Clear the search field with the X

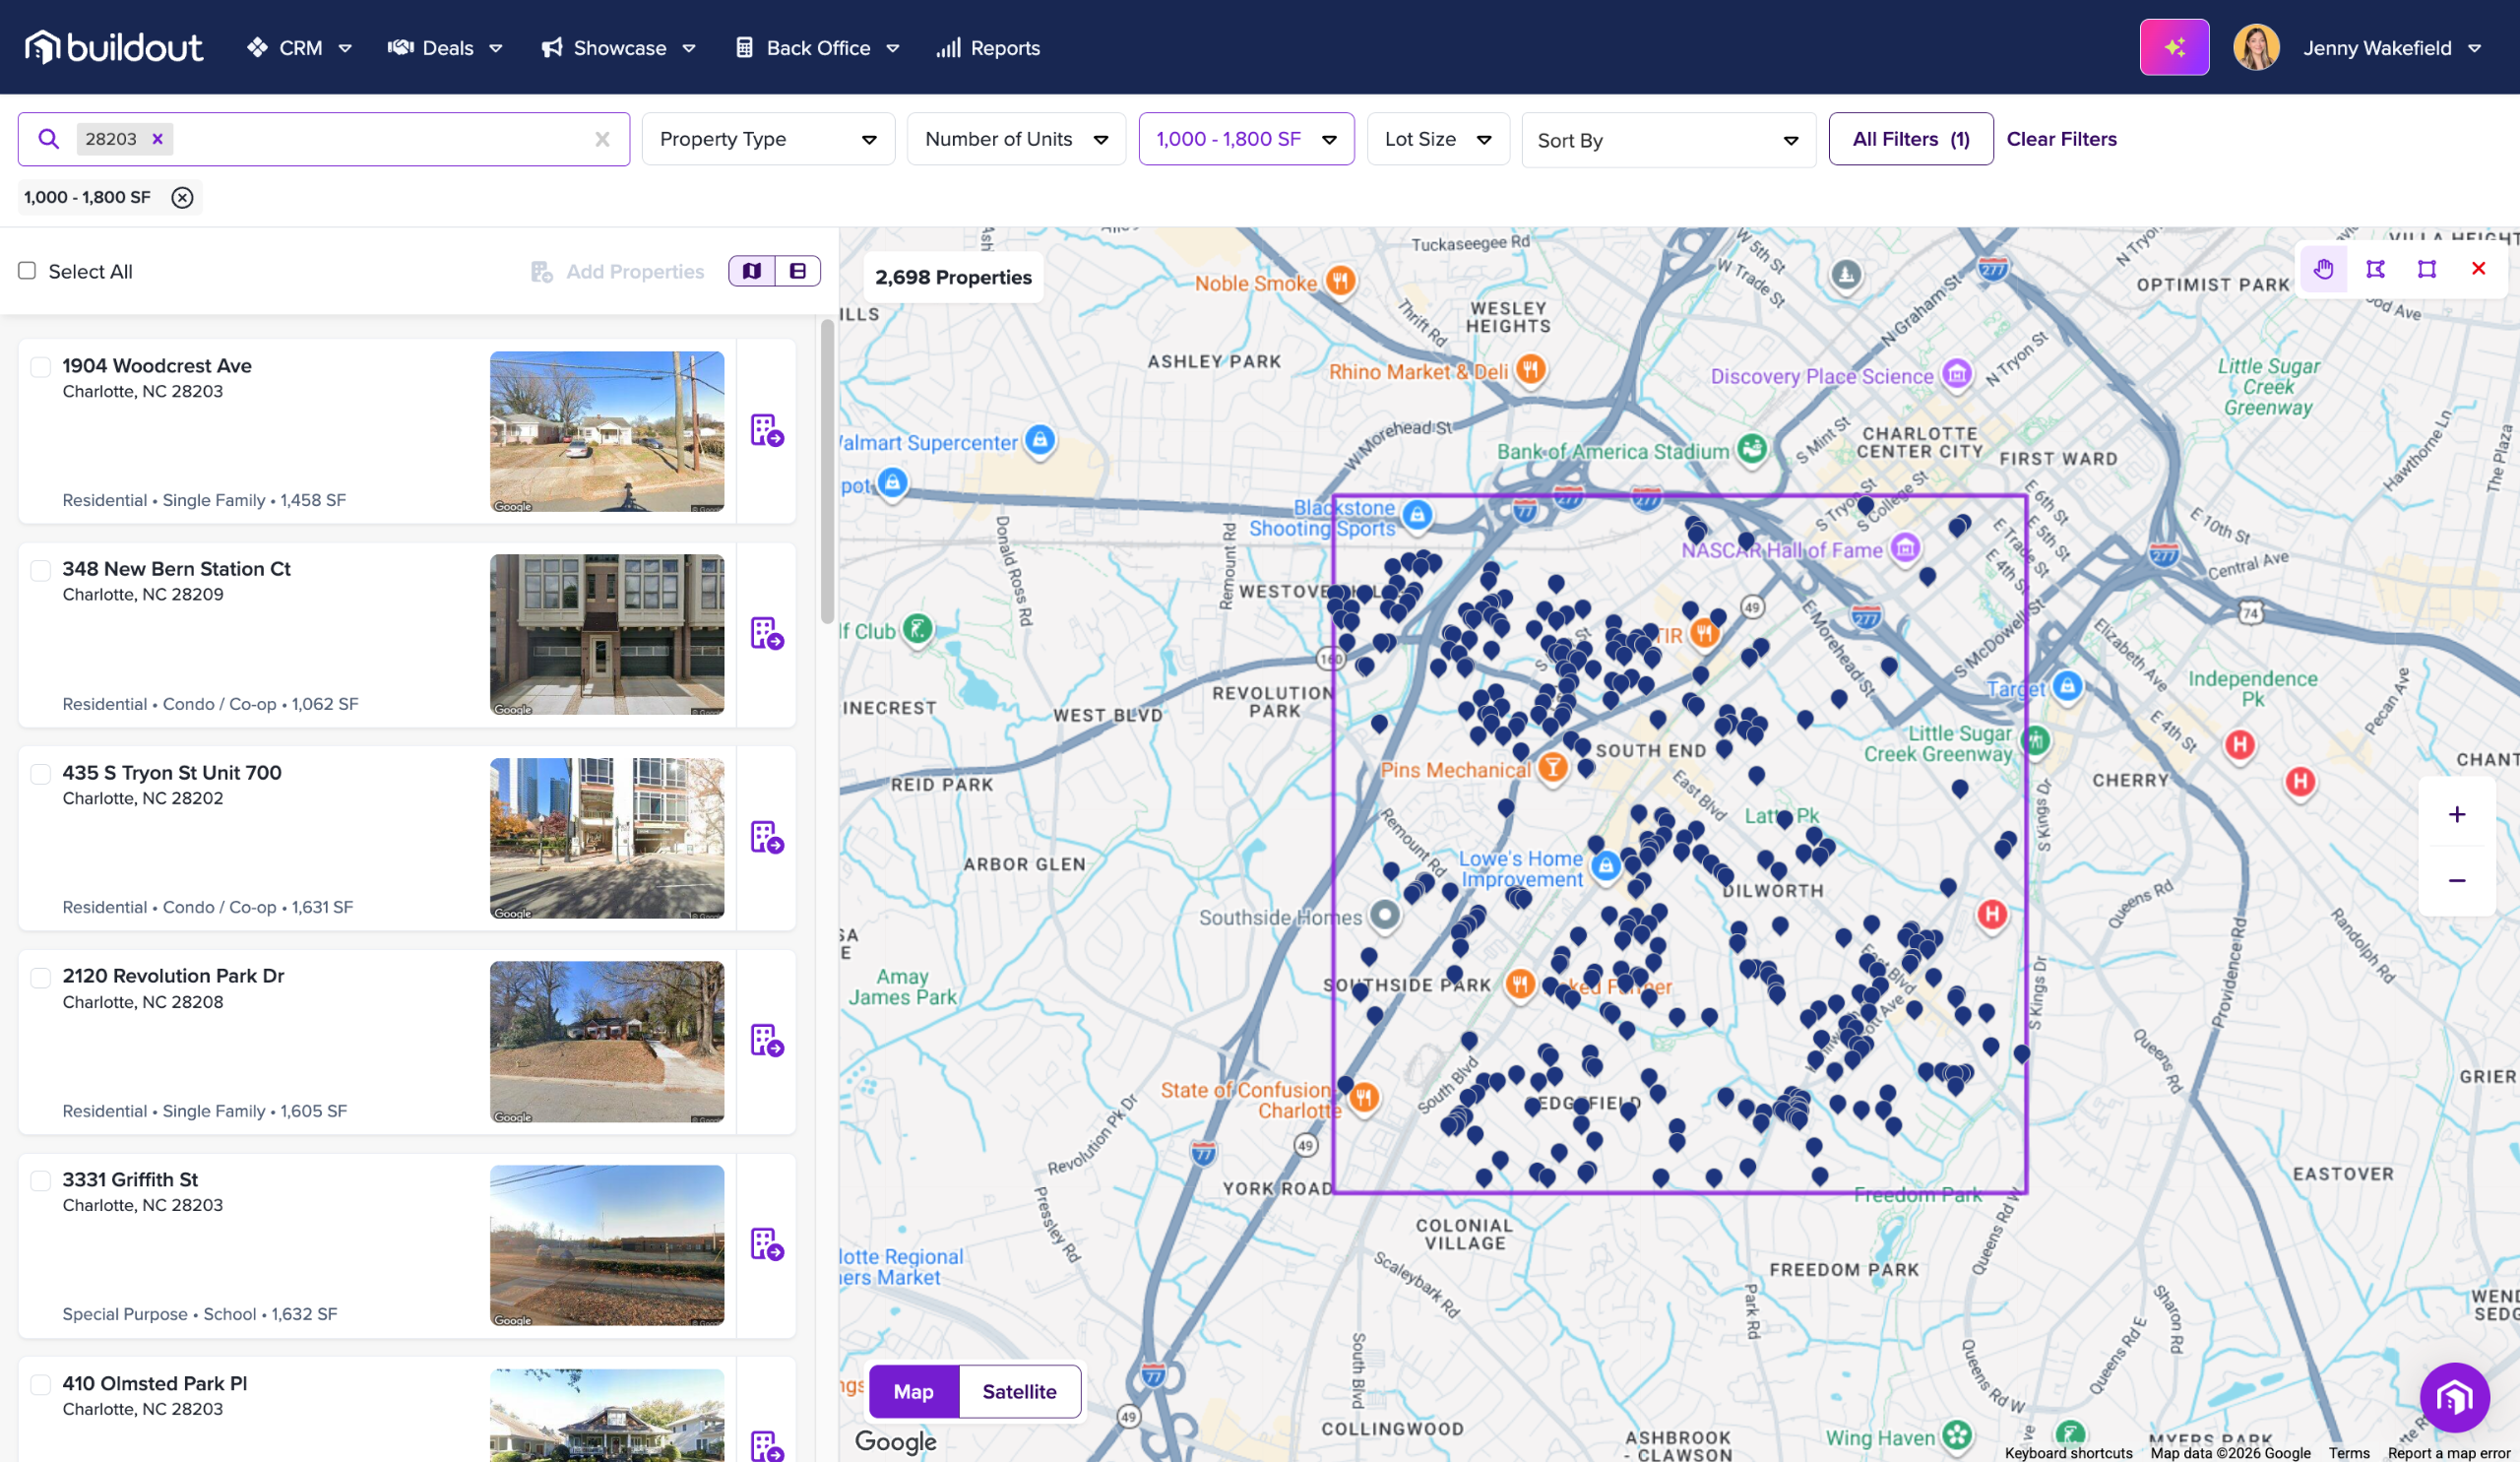coord(602,139)
